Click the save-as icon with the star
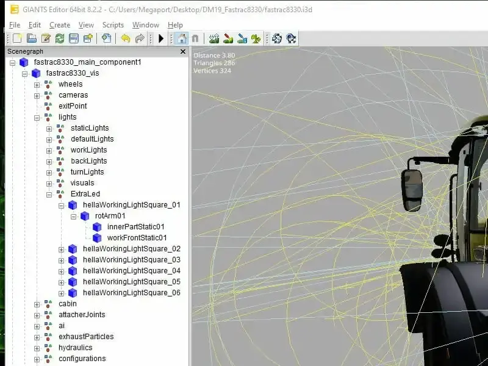Screen dimensions: 488x366 pyautogui.click(x=88, y=38)
